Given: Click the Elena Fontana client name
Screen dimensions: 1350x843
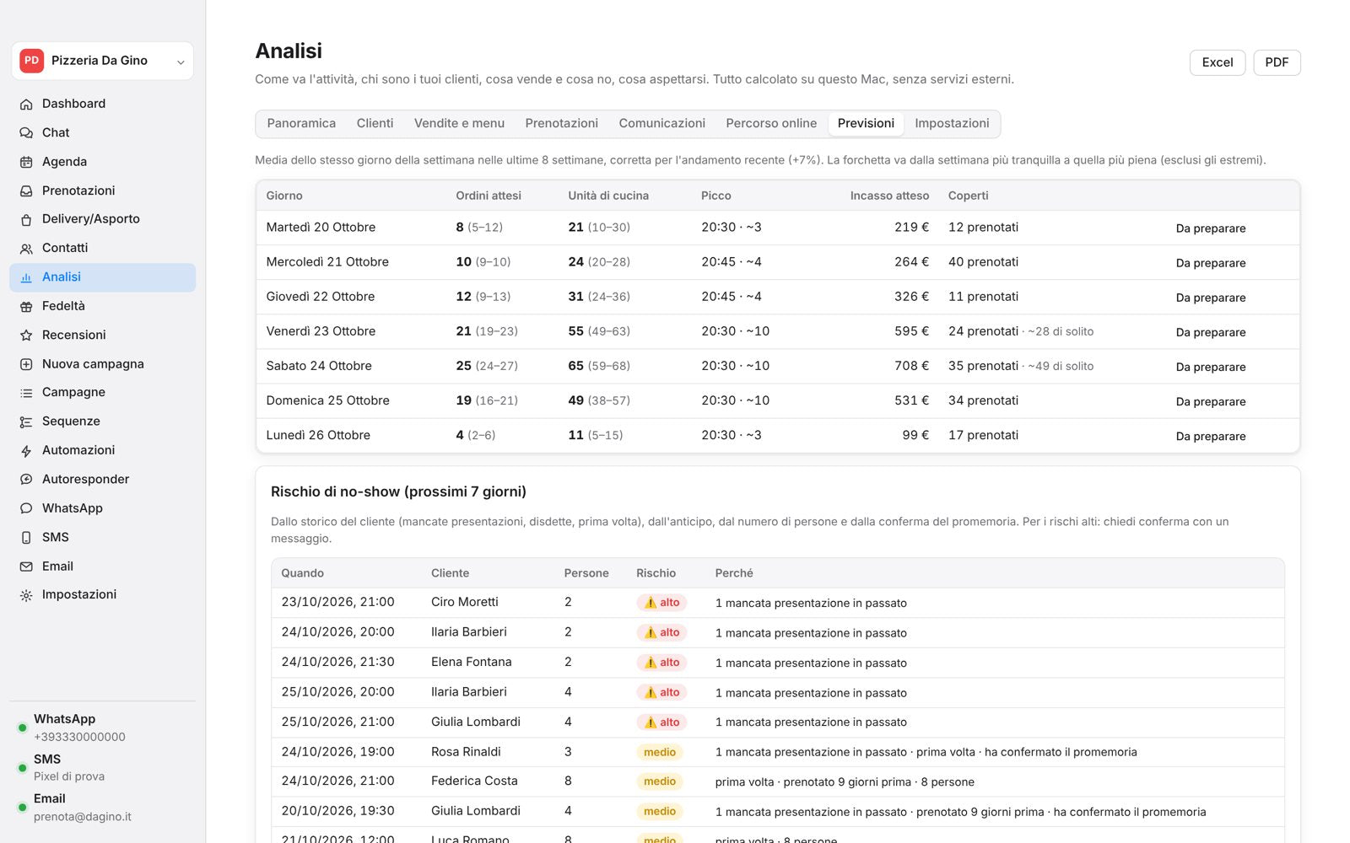Looking at the screenshot, I should tap(471, 662).
